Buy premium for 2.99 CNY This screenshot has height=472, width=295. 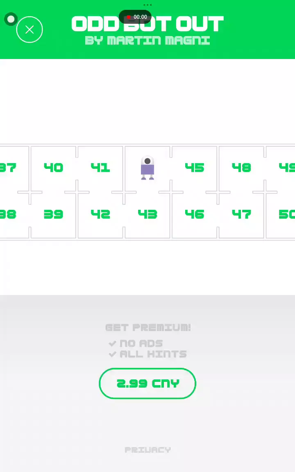(147, 383)
